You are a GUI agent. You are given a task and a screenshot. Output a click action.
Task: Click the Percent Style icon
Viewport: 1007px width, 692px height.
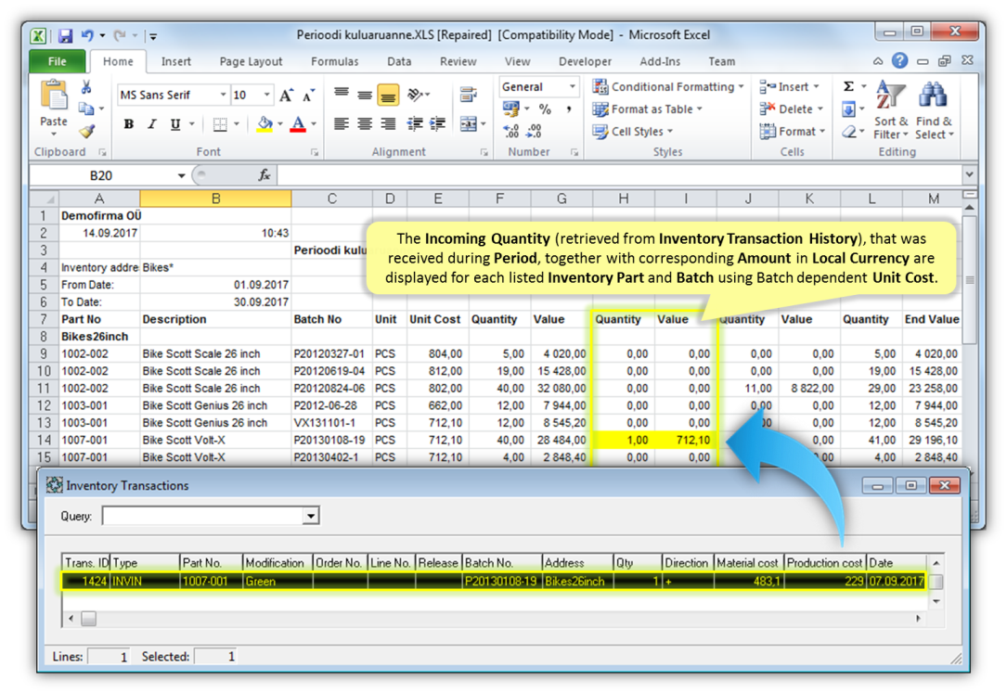545,109
